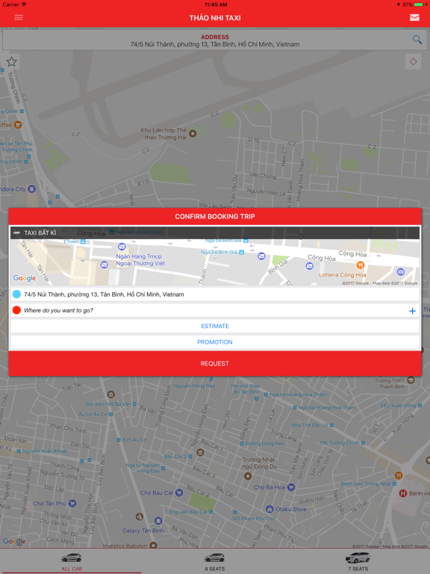Open the mail envelope messages
The width and height of the screenshot is (430, 574).
pyautogui.click(x=414, y=18)
